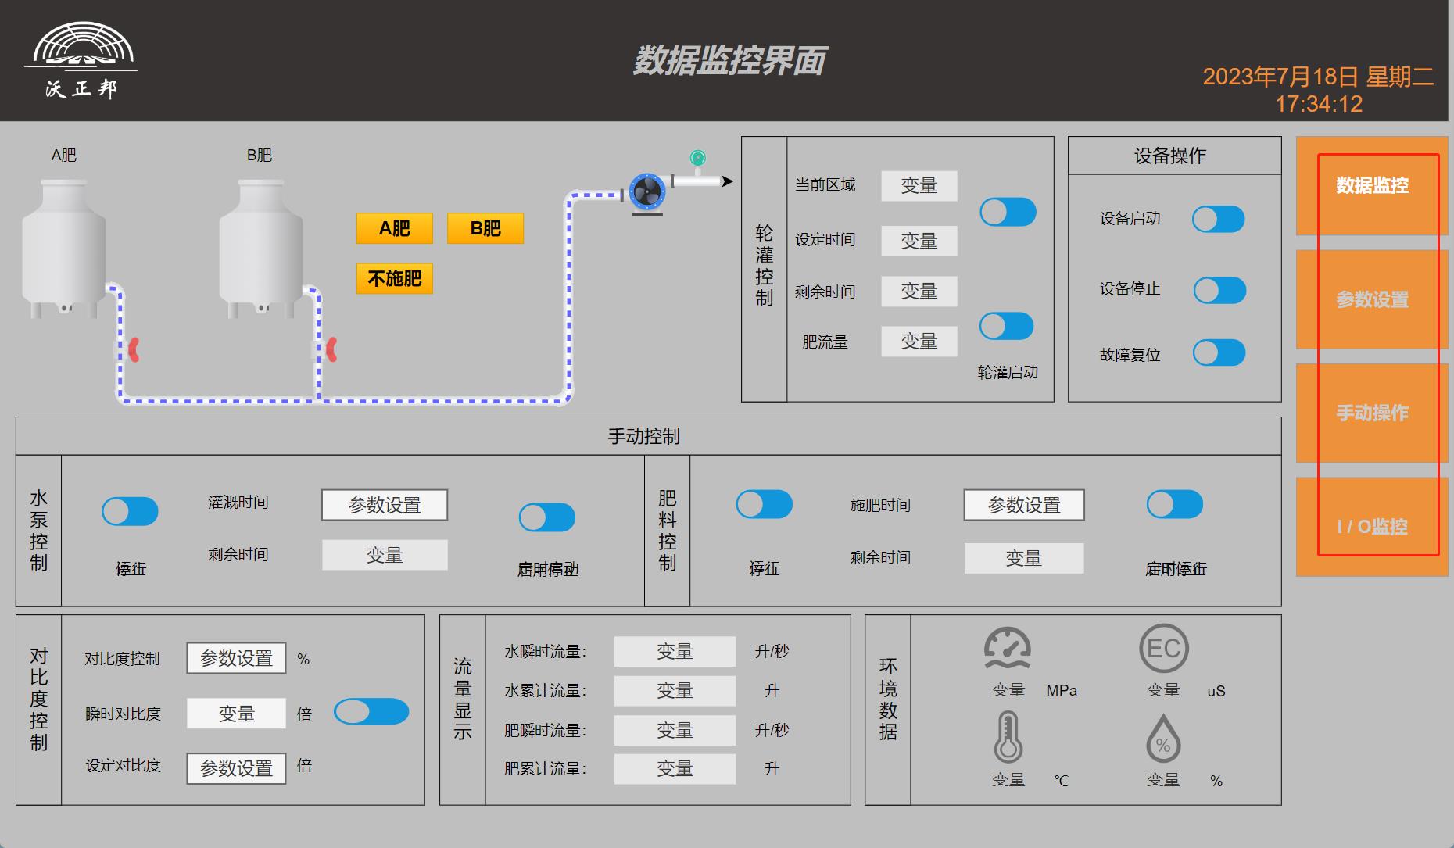
Task: Click the 对比度控制 参数设置 field
Action: pos(236,658)
